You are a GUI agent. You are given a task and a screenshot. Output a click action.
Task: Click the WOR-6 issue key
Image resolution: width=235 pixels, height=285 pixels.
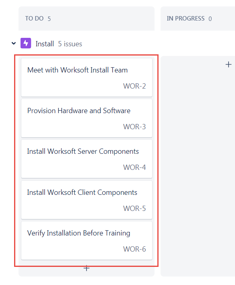pyautogui.click(x=134, y=249)
